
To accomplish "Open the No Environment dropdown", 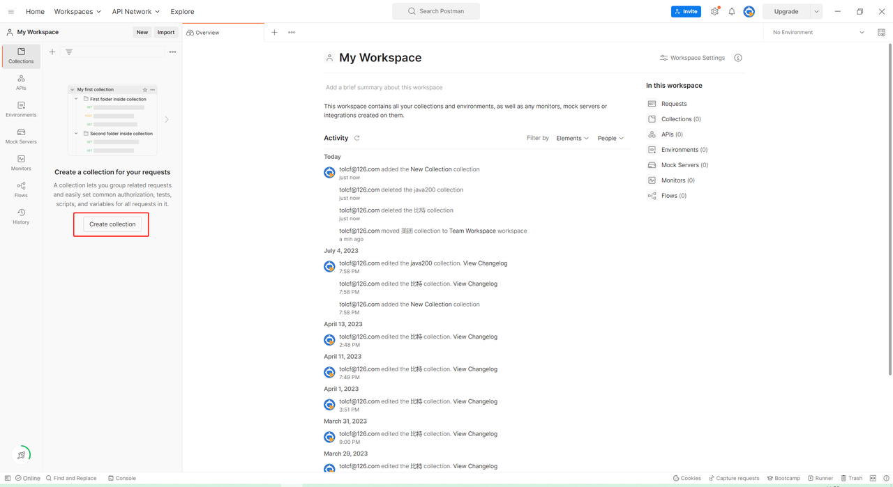I will coord(818,33).
